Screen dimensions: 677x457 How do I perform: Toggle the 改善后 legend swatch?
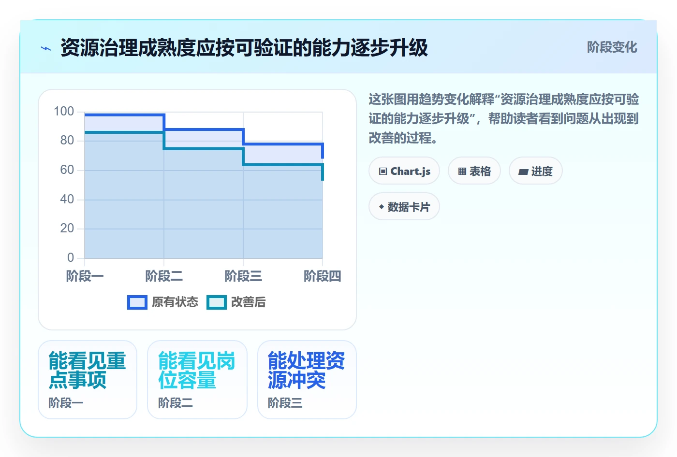tap(217, 302)
